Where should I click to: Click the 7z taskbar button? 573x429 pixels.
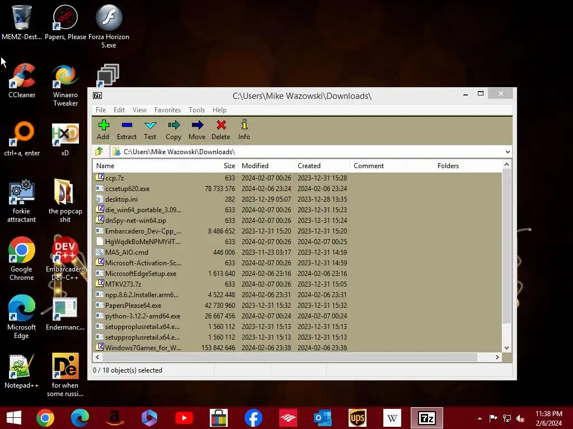(426, 418)
